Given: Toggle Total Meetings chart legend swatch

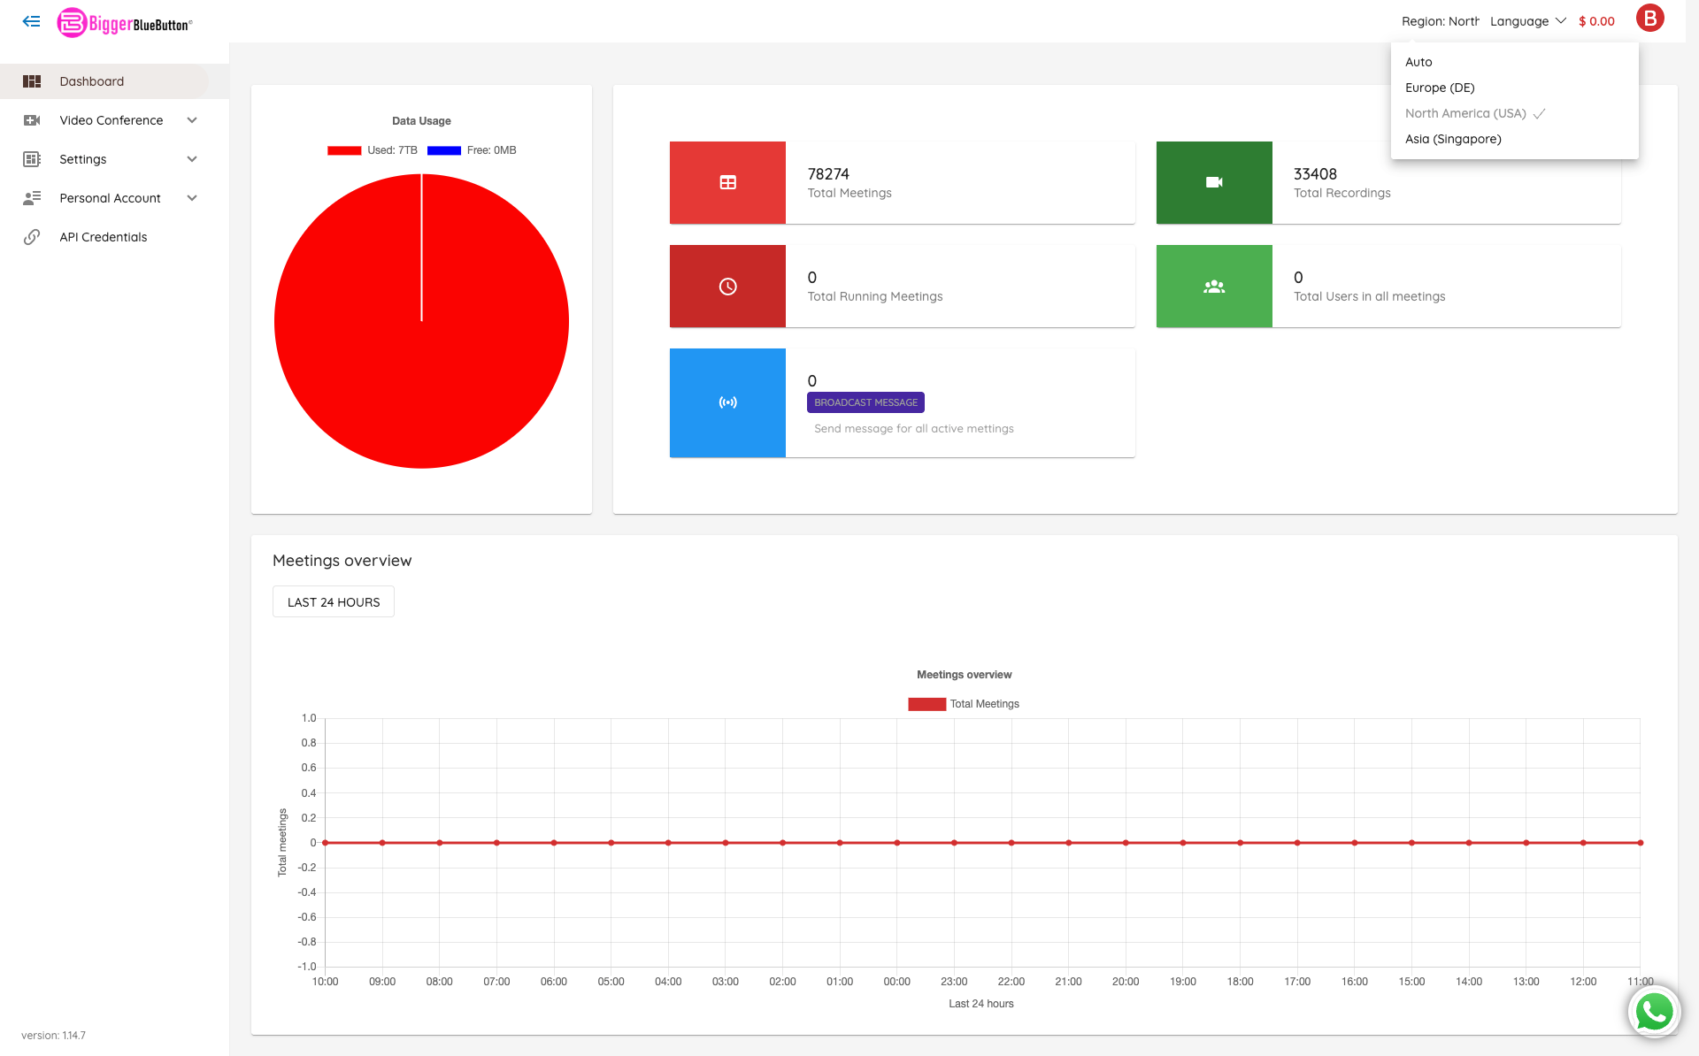Looking at the screenshot, I should (x=926, y=704).
